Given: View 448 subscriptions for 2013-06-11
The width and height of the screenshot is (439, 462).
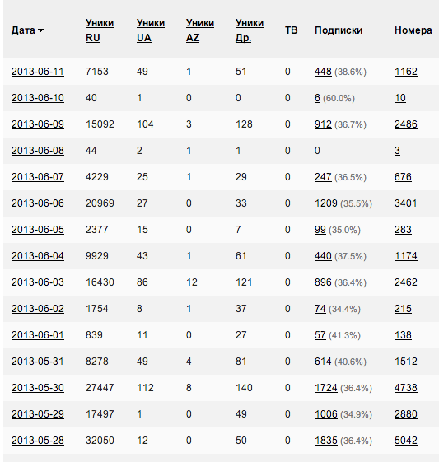Looking at the screenshot, I should click(x=323, y=72).
